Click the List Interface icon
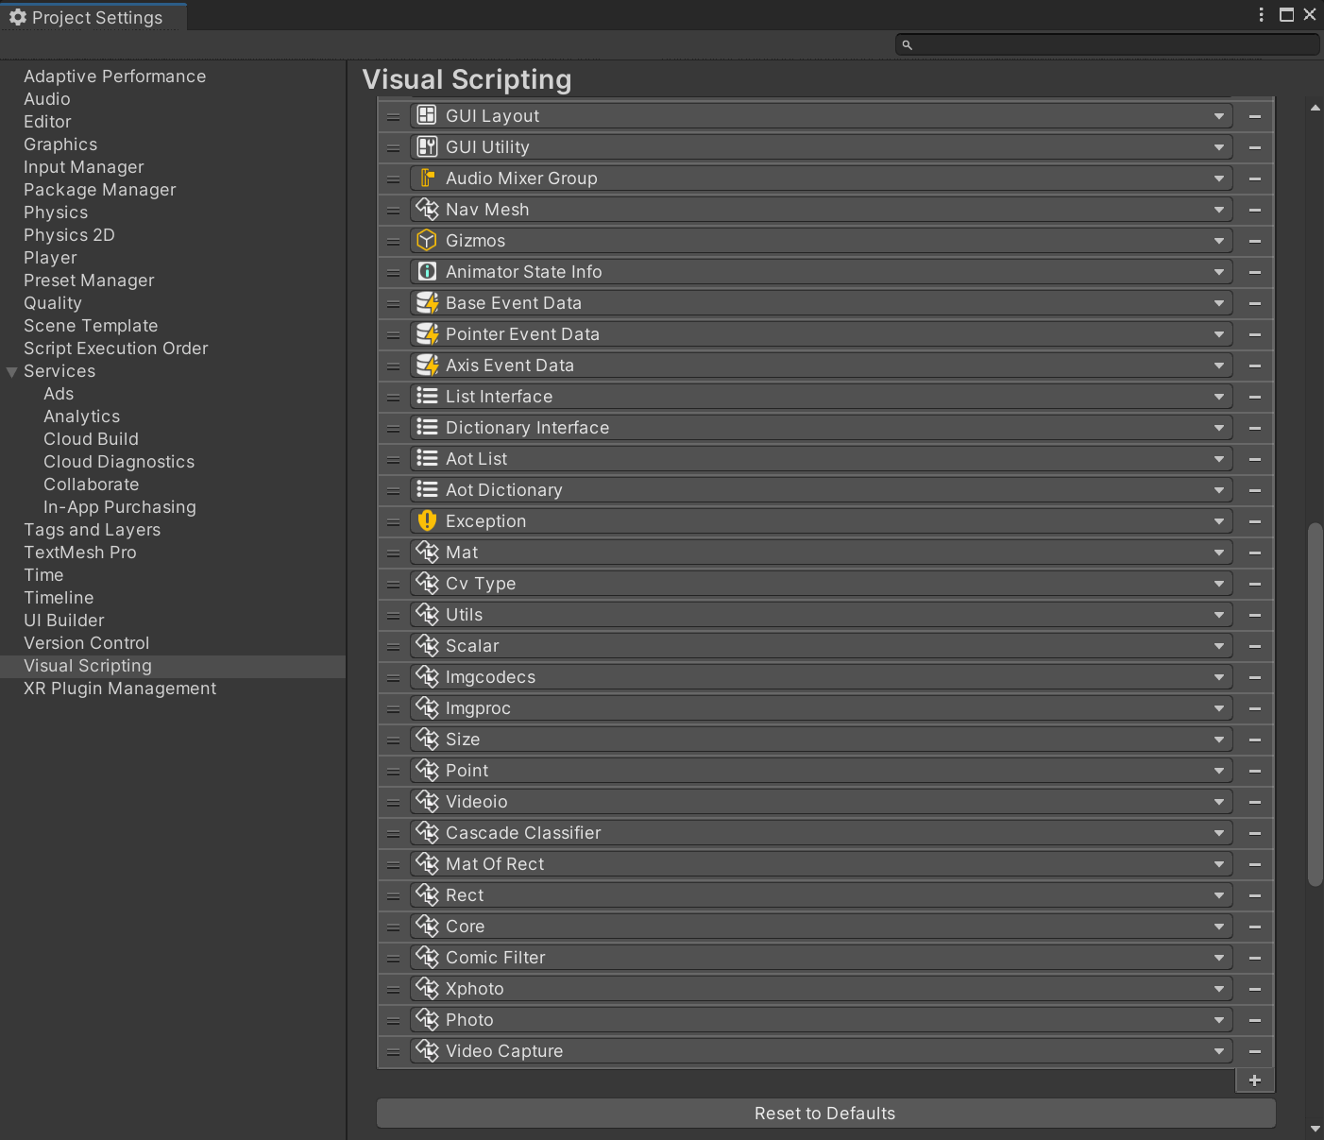The image size is (1324, 1140). point(427,396)
